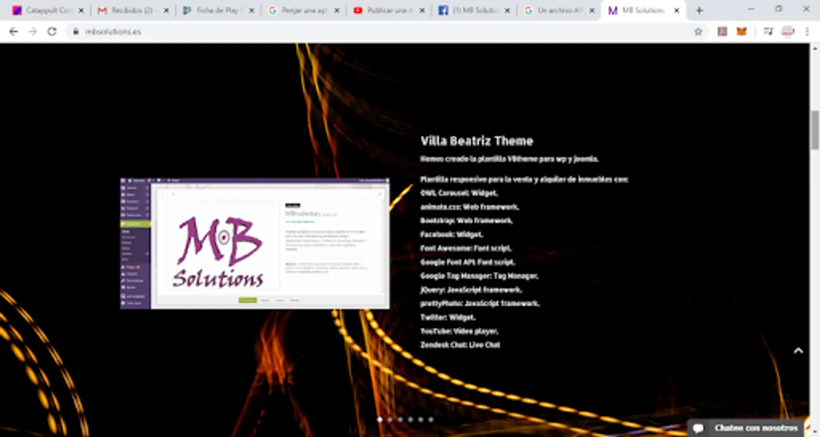The height and width of the screenshot is (437, 820).
Task: View site security info via lock icon
Action: click(76, 32)
